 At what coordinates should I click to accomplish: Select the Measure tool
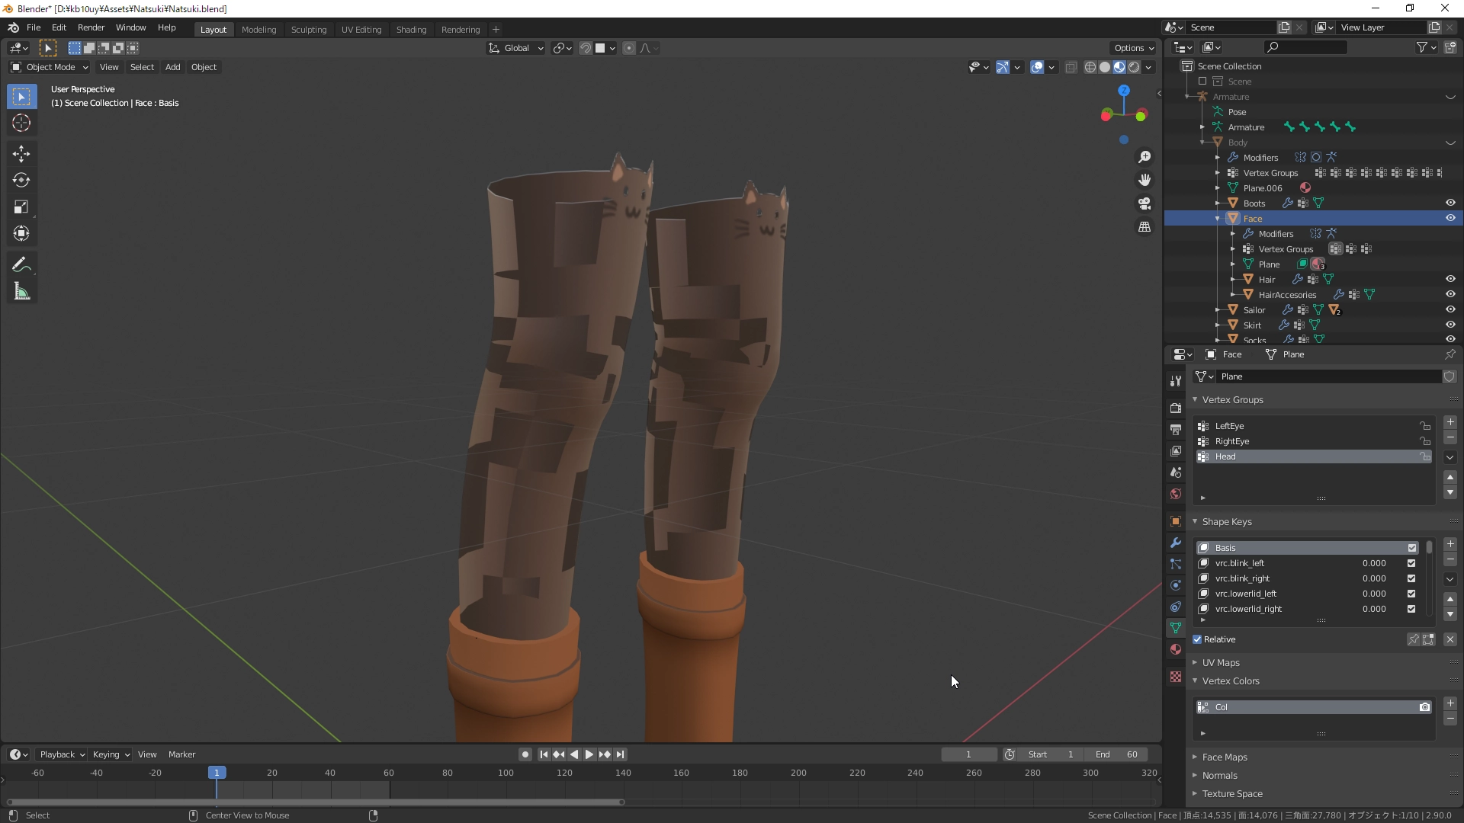(21, 292)
